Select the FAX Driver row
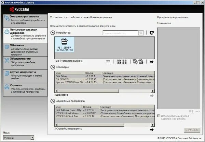 pos(105,76)
